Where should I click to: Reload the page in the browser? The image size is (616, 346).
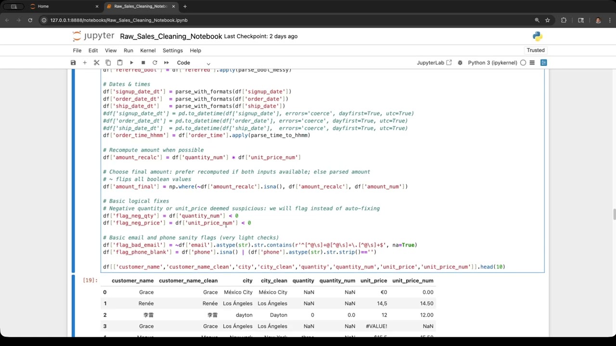point(30,20)
